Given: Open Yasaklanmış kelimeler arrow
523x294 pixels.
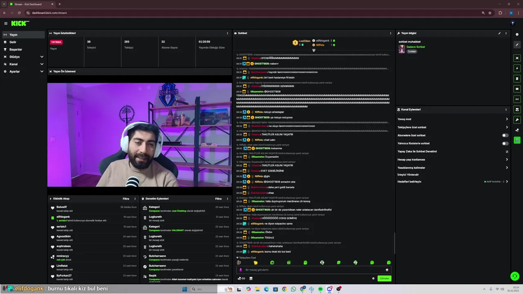Looking at the screenshot, I should point(507,168).
